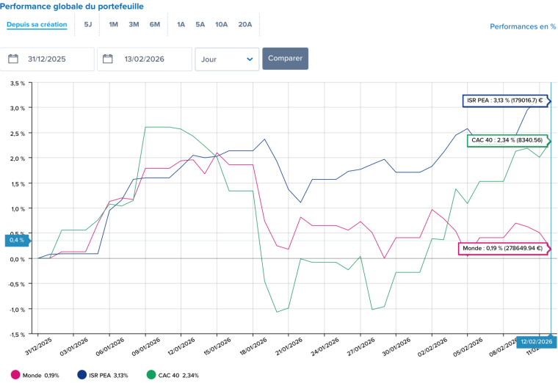Open the start date calendar icon

point(13,59)
